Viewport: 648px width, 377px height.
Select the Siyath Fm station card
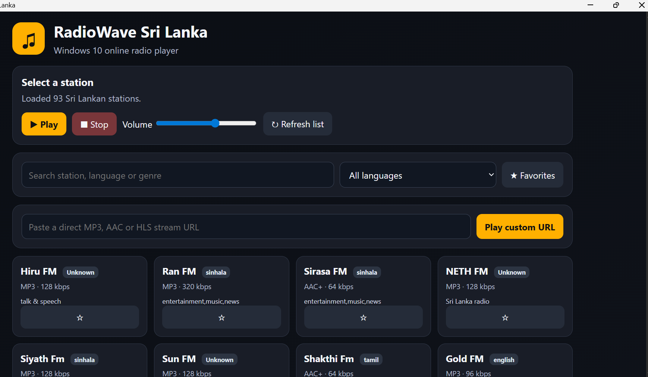[80, 360]
